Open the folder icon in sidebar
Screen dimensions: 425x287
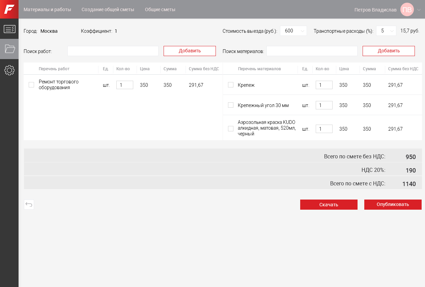9,49
